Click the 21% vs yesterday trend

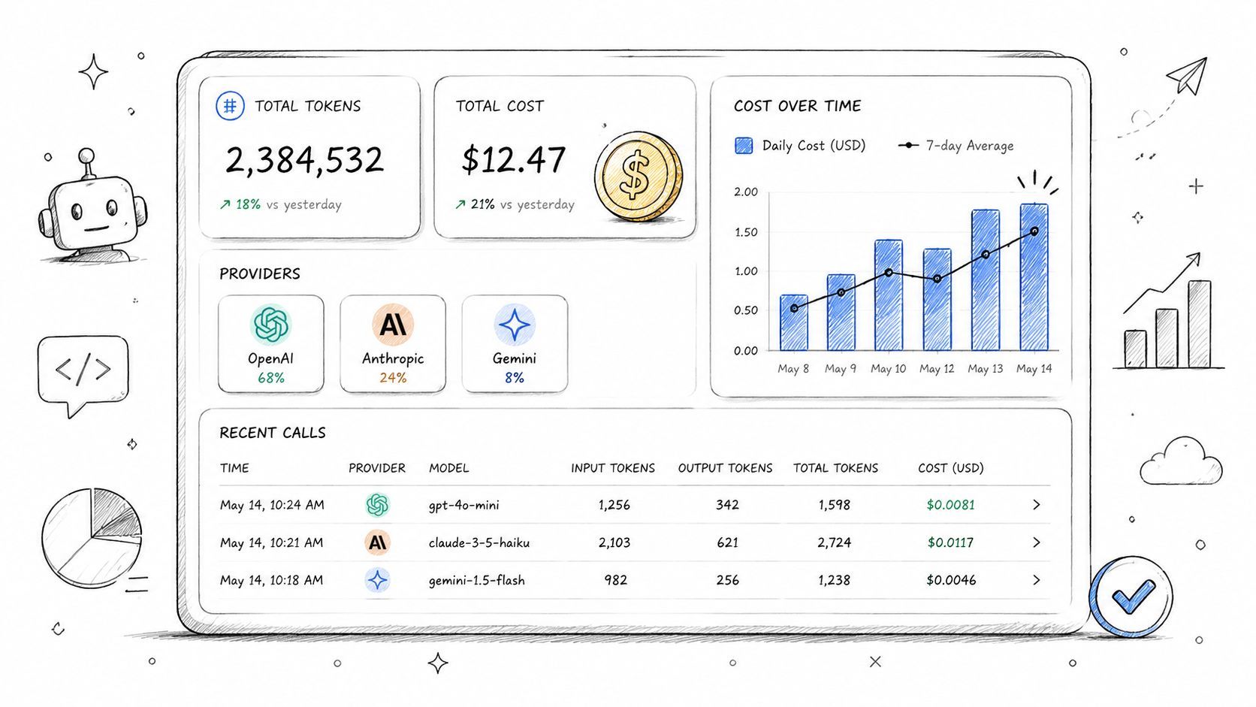515,204
